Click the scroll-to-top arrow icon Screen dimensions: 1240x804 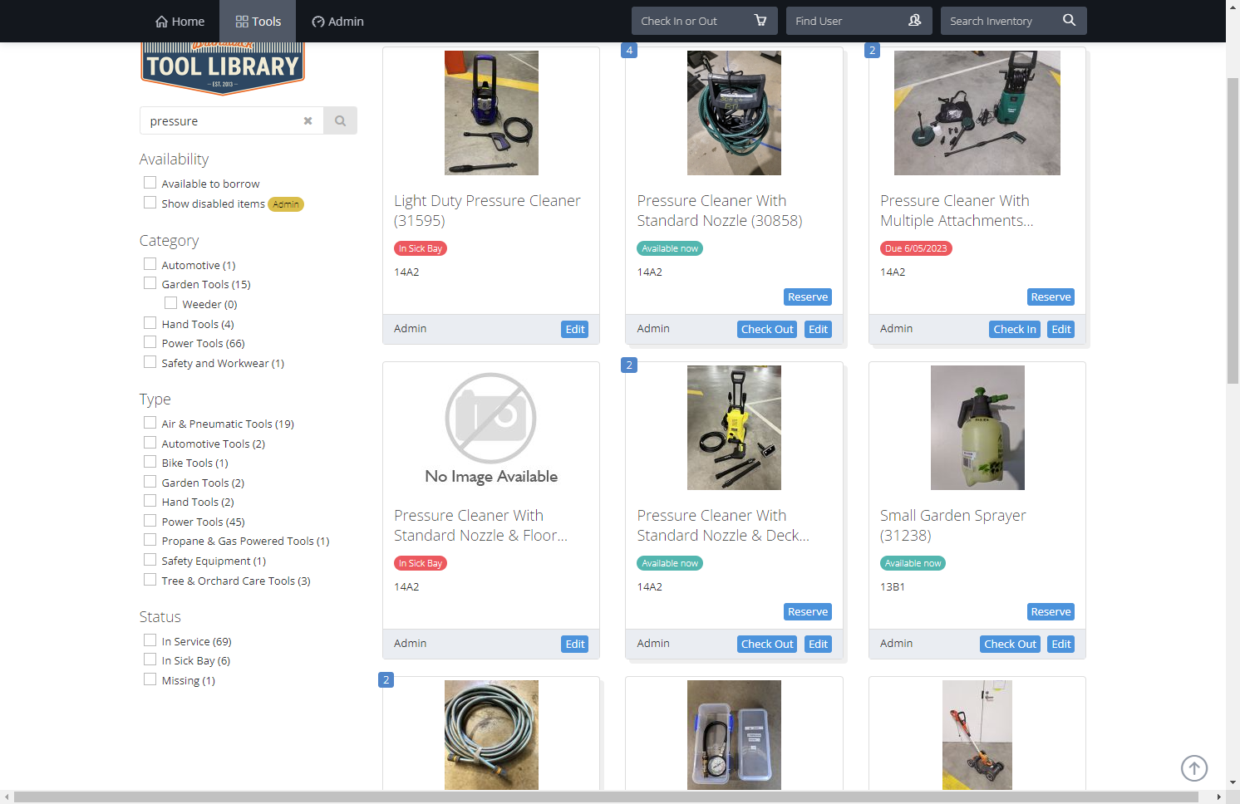(x=1194, y=768)
